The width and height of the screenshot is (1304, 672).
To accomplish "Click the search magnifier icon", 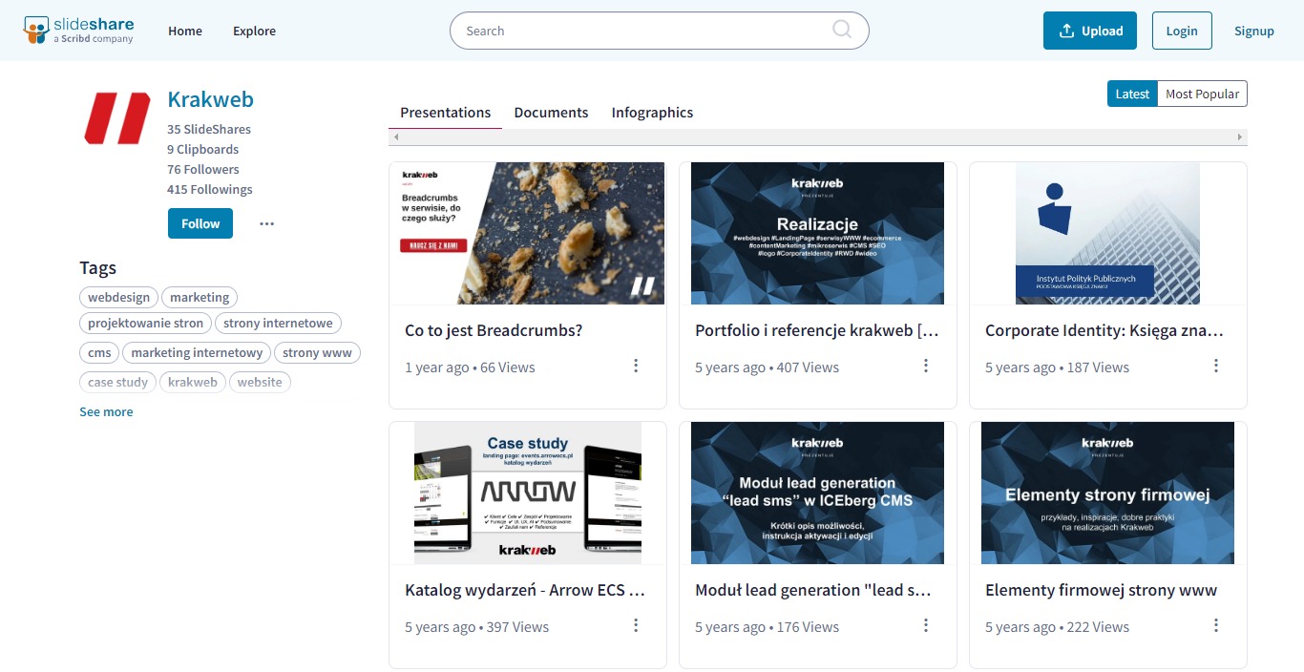I will 842,30.
